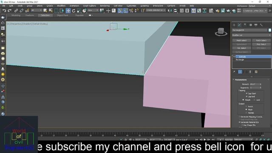The image size is (272, 153).
Task: Open the project path dropdown in toolbar
Action: 255,11
